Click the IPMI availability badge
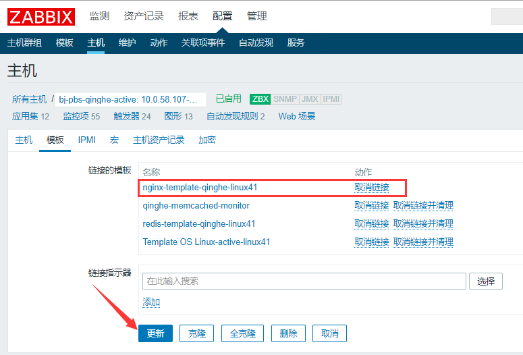Viewport: 523px width, 355px height. click(331, 99)
